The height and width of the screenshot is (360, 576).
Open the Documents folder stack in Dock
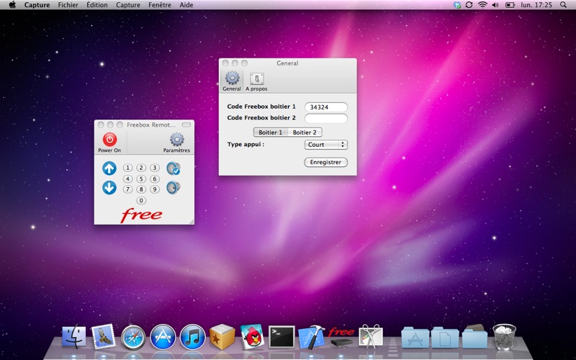point(445,337)
